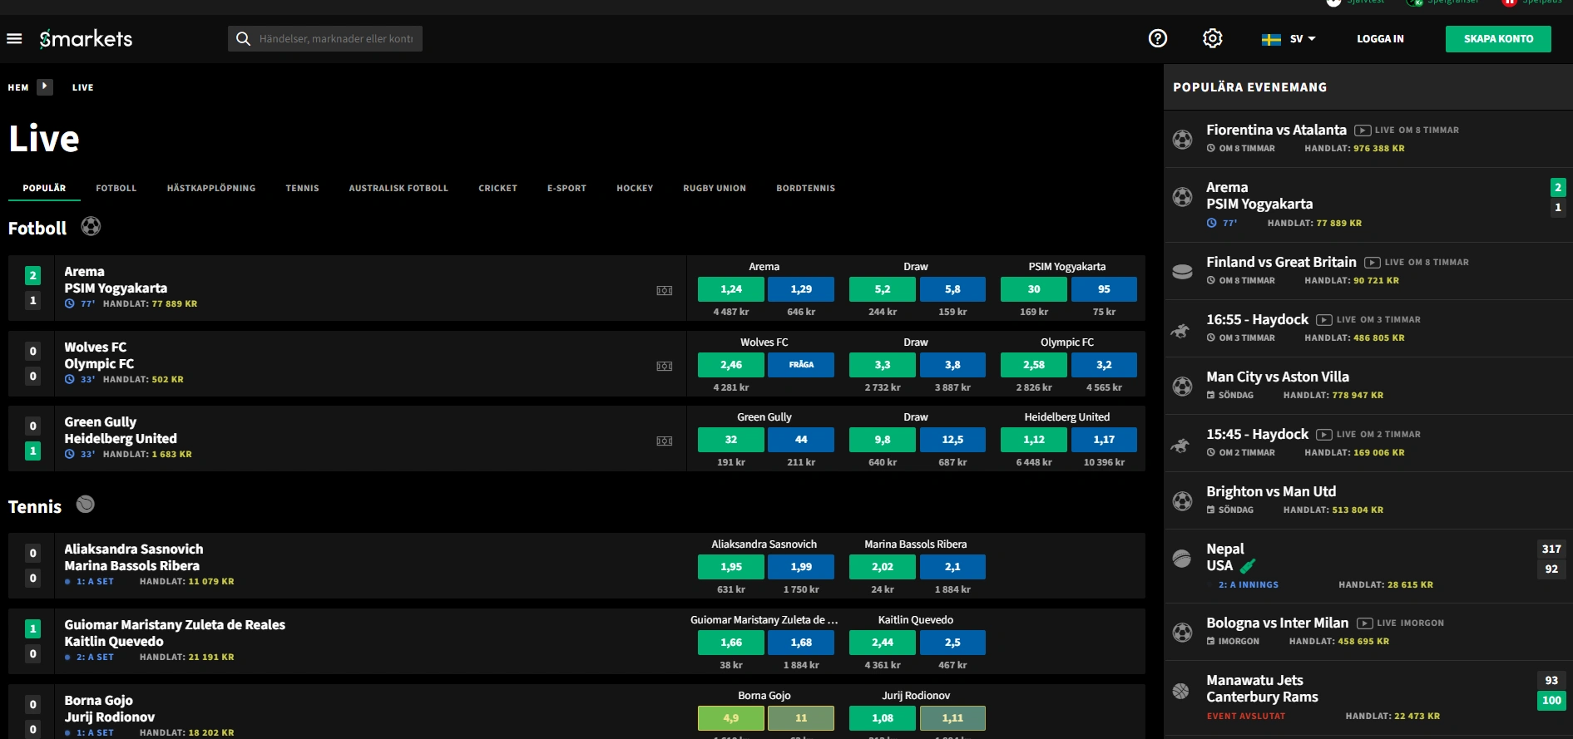Screen dimensions: 1573x739
Task: Click breadcrumb arrow after HEM
Action: [45, 86]
